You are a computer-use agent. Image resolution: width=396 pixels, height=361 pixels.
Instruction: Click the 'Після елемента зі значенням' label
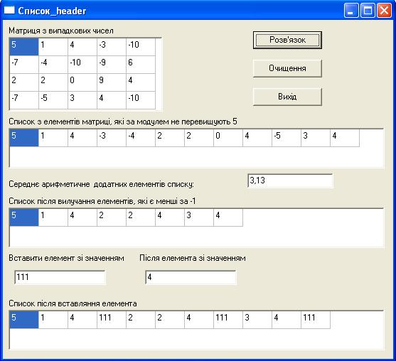pos(193,258)
